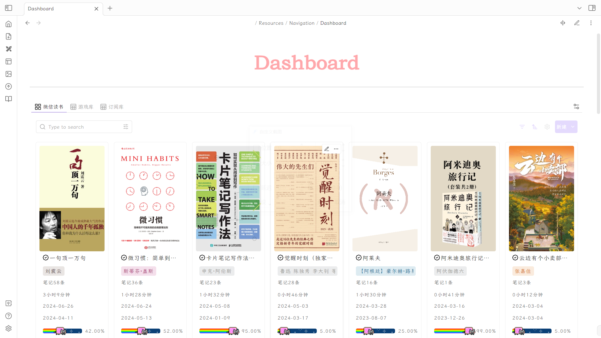Click the filter icon in database toolbar
601x338 pixels.
[x=522, y=127]
